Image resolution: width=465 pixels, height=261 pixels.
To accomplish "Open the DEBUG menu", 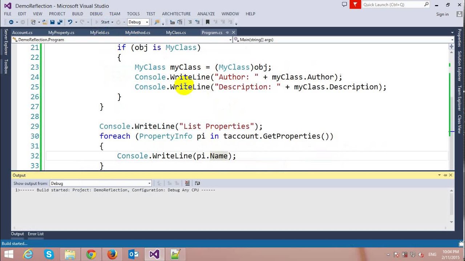I will coord(96,14).
